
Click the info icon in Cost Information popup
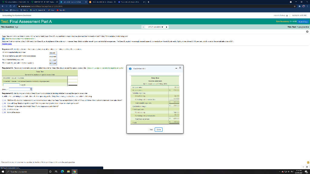pos(130,69)
